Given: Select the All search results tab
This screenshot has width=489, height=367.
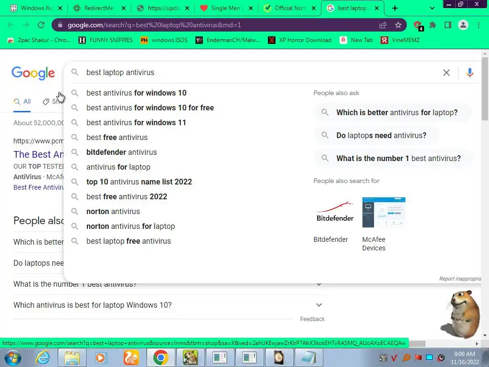Looking at the screenshot, I should pos(22,102).
